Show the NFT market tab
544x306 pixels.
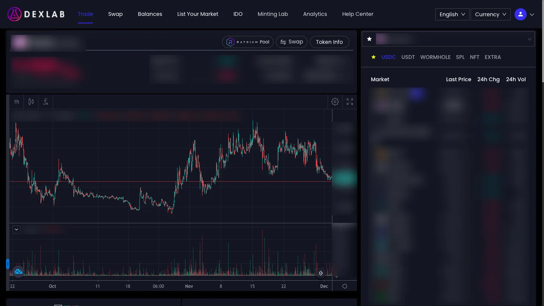tap(474, 57)
